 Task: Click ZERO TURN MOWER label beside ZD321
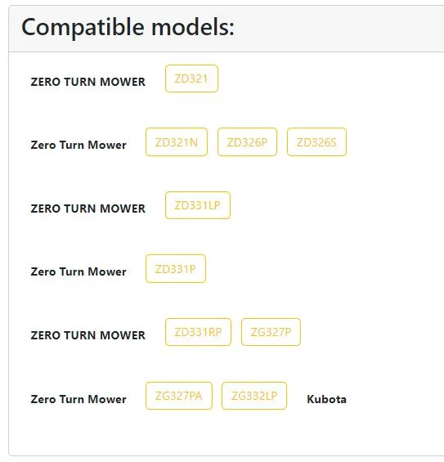coord(87,82)
